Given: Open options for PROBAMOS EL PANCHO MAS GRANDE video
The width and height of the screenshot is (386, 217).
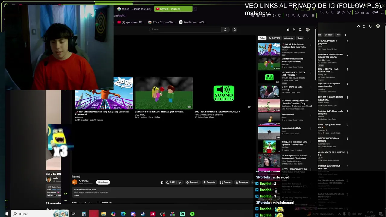Looking at the screenshot, I should [x=347, y=55].
